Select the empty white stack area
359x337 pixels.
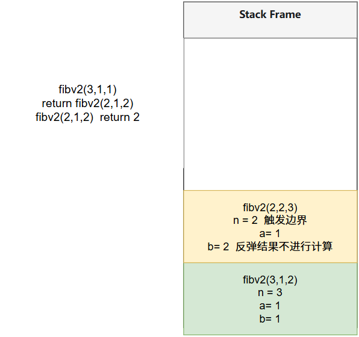point(270,114)
